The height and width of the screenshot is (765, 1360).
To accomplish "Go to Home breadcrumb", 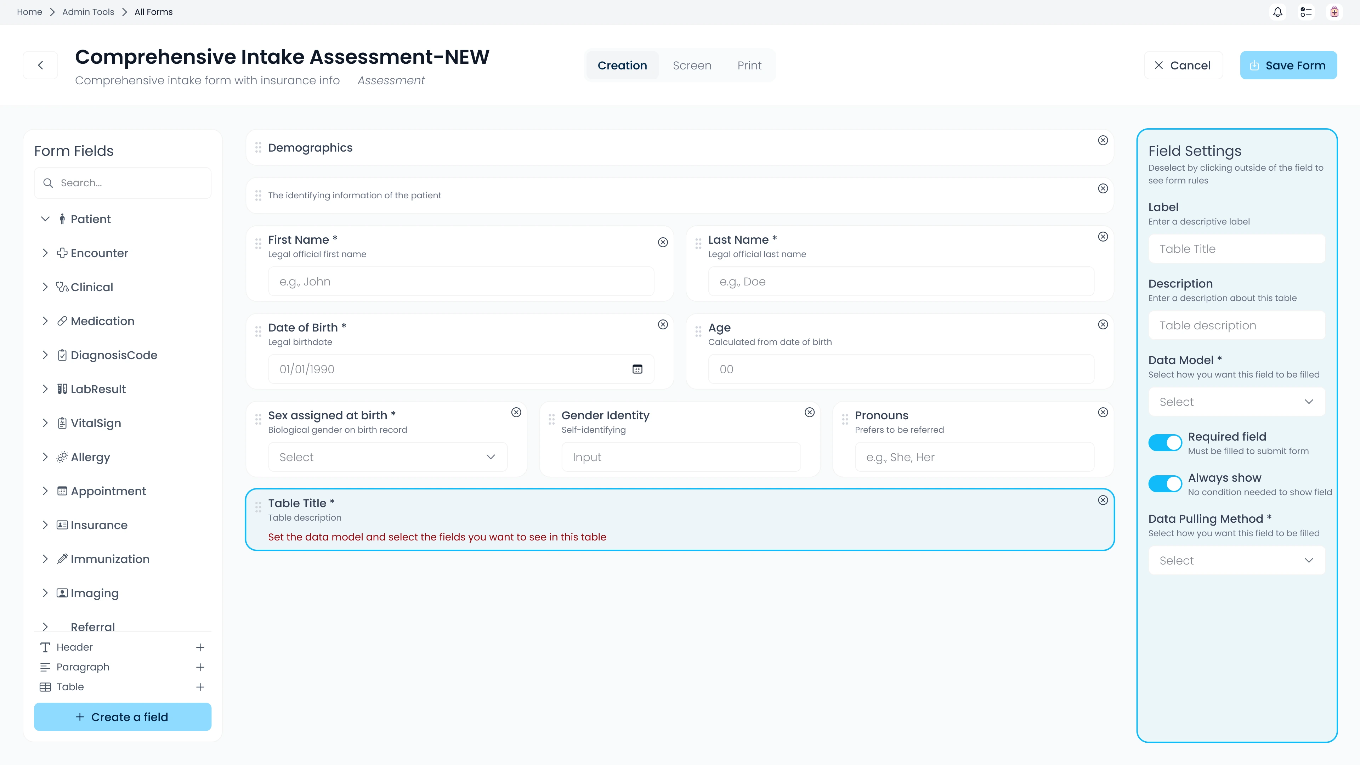I will pyautogui.click(x=29, y=12).
